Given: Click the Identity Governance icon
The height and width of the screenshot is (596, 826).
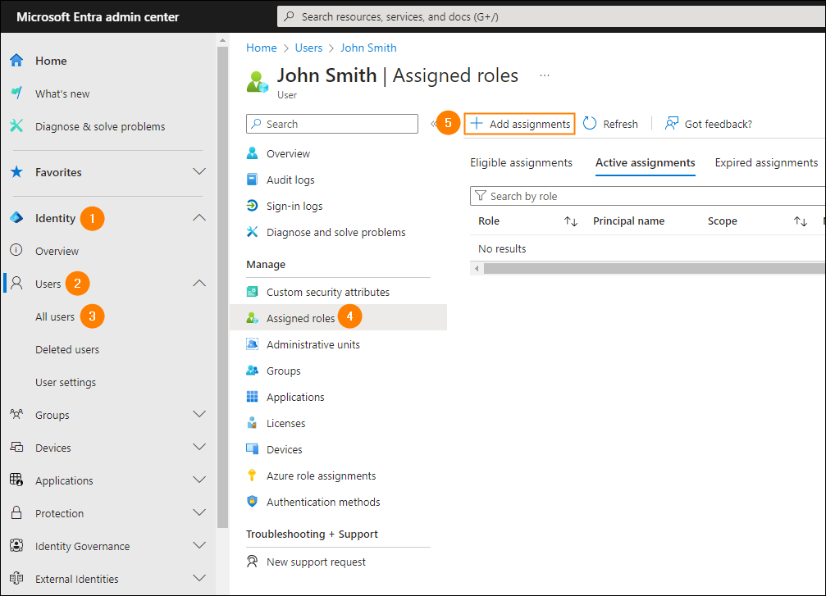Looking at the screenshot, I should tap(16, 545).
